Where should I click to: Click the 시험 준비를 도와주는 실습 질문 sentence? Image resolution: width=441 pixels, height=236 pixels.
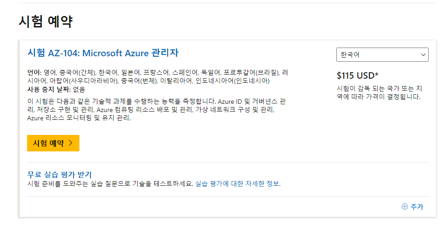tap(110, 183)
